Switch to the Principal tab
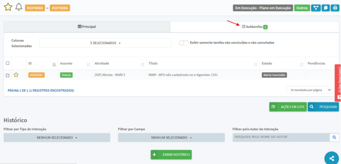 click(x=87, y=27)
